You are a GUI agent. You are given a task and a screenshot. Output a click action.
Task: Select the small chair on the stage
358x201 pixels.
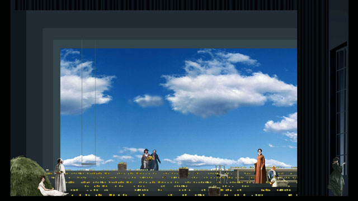click(222, 174)
